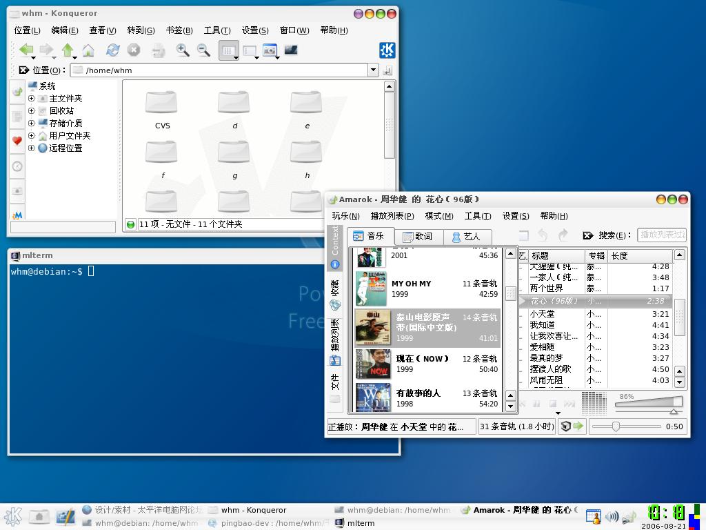This screenshot has width=706, height=530.
Task: Open the up-folder dropdown arrow in Konqueror
Action: click(74, 58)
